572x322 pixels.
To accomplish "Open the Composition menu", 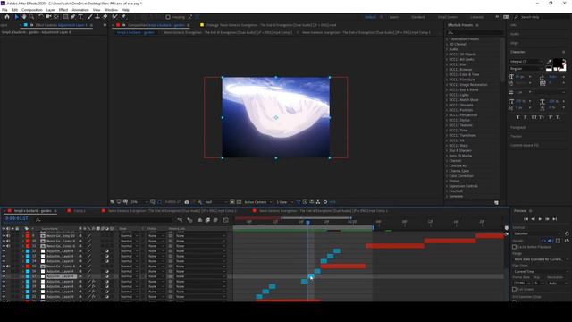I will 32,10.
